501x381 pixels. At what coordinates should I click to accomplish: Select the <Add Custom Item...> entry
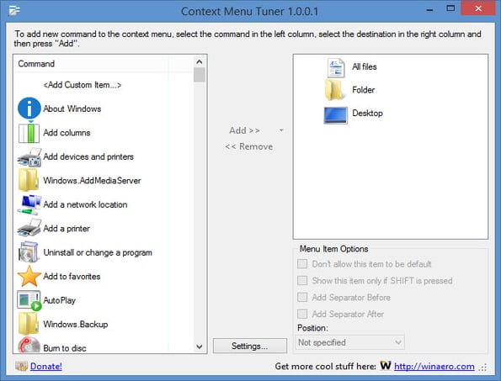point(83,85)
